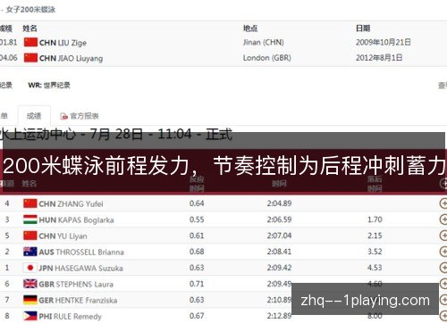
Task: Select time behind value 2.15
Action: click(375, 236)
